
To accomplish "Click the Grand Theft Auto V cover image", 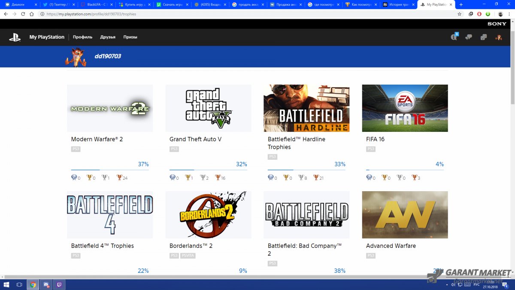I will (x=208, y=108).
